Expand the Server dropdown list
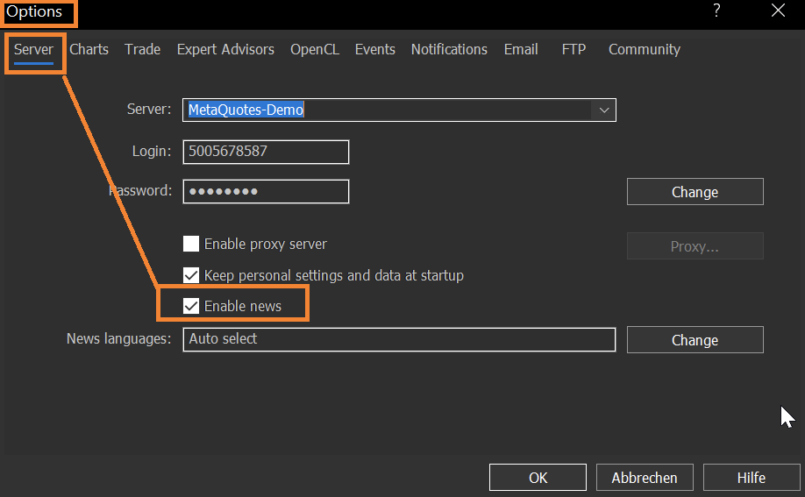 (604, 110)
